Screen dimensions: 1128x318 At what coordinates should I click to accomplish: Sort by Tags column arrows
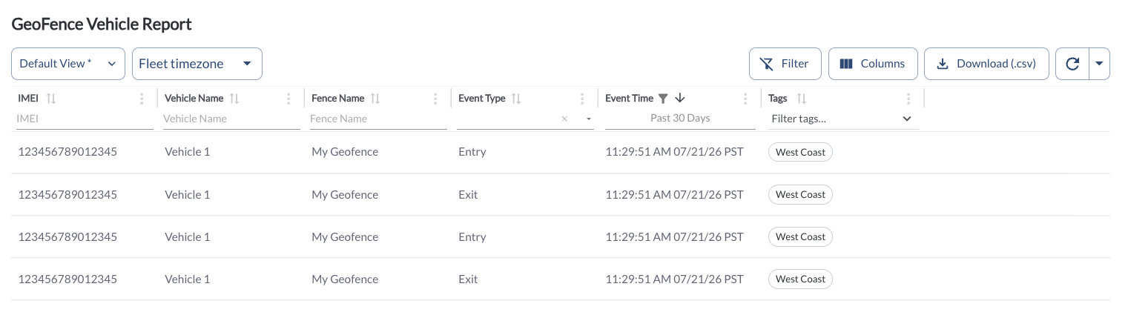point(801,99)
